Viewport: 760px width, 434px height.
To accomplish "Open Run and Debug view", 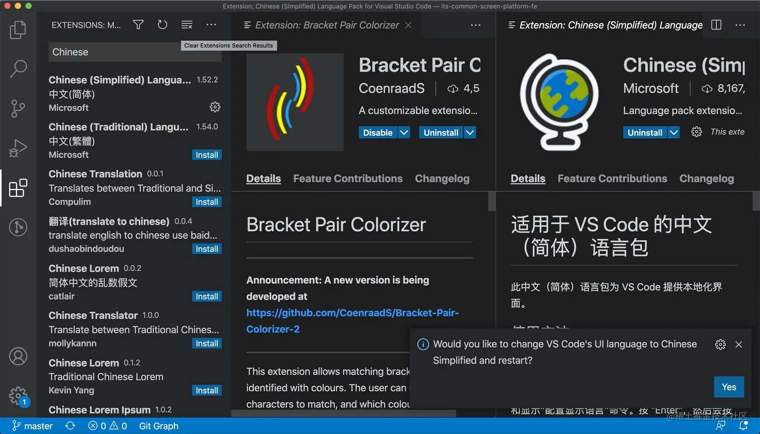I will 18,148.
